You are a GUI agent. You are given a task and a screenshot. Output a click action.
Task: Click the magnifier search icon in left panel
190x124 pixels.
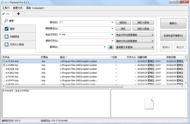point(6,21)
